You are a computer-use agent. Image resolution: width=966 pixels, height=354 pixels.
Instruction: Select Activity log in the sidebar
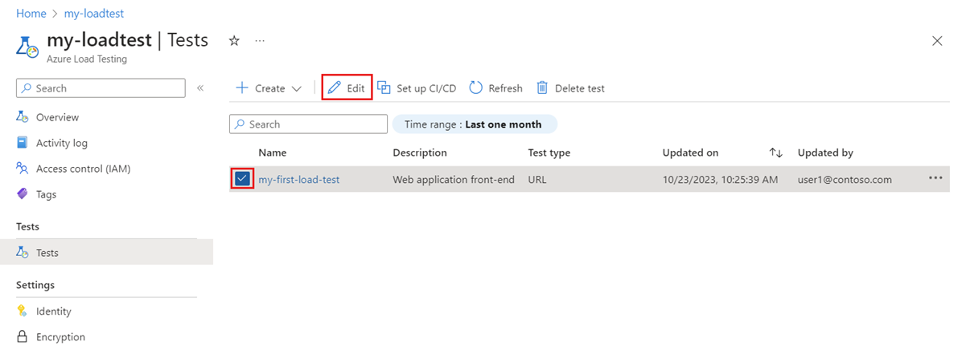(61, 143)
